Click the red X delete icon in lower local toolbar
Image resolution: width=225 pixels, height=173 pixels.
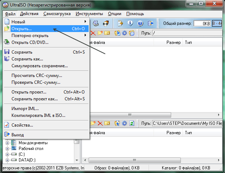100,123
